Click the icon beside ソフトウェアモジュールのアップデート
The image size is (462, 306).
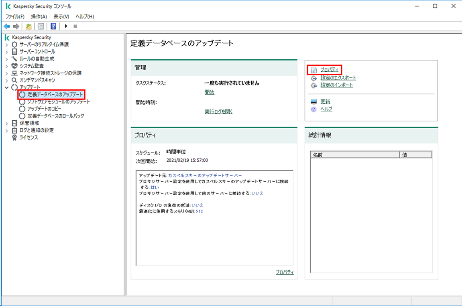pyautogui.click(x=22, y=101)
